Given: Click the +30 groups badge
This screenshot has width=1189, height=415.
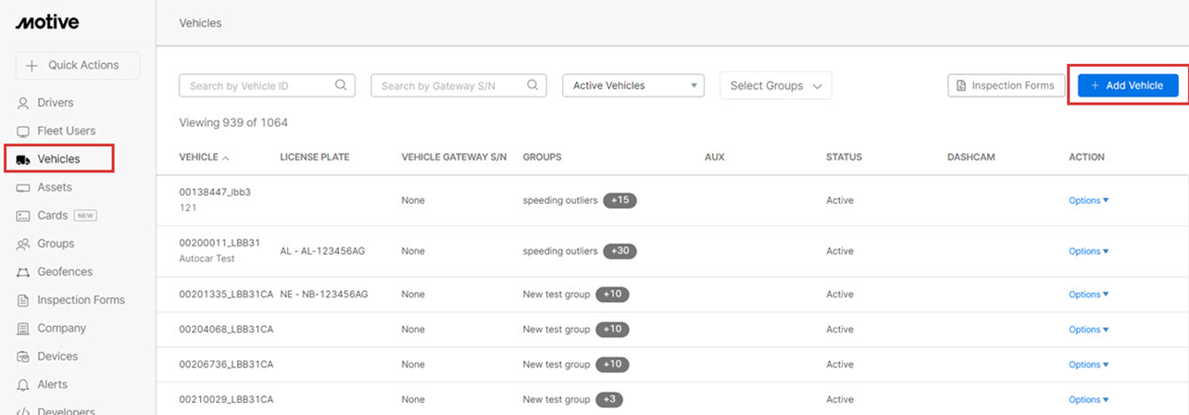Looking at the screenshot, I should tap(620, 251).
